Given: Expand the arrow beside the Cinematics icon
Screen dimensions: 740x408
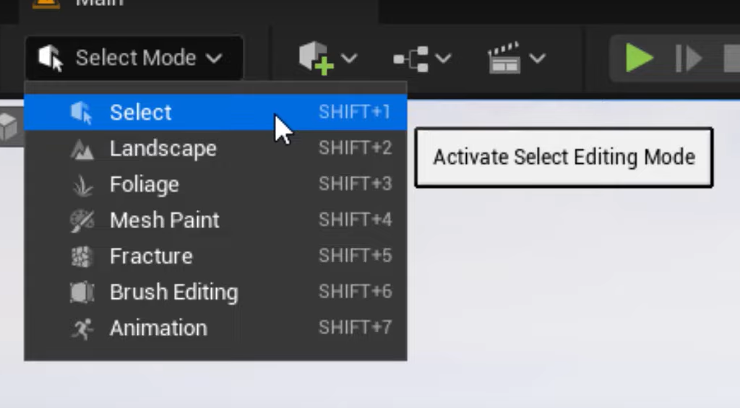Looking at the screenshot, I should tap(538, 58).
